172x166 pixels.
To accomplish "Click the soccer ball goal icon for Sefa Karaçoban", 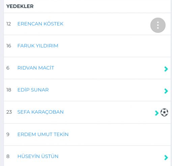I will [164, 112].
